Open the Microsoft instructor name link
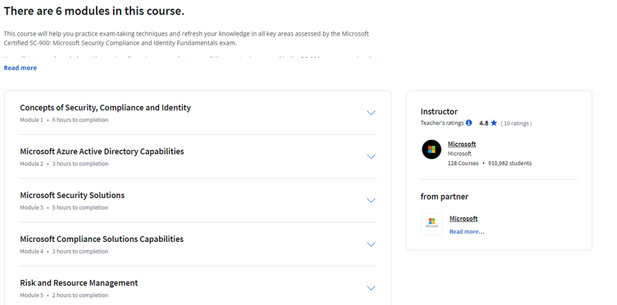The width and height of the screenshot is (617, 305). 461,144
